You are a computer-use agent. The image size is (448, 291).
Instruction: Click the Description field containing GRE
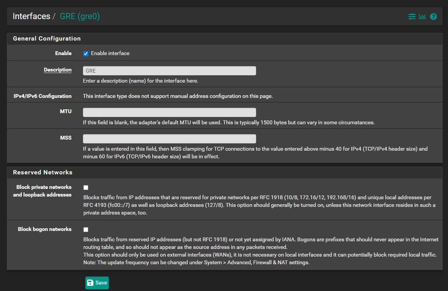(x=169, y=71)
